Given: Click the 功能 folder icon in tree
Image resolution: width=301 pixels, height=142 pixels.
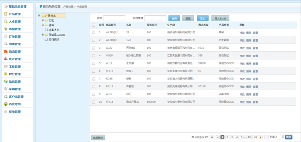Looking at the screenshot, I should point(46,20).
